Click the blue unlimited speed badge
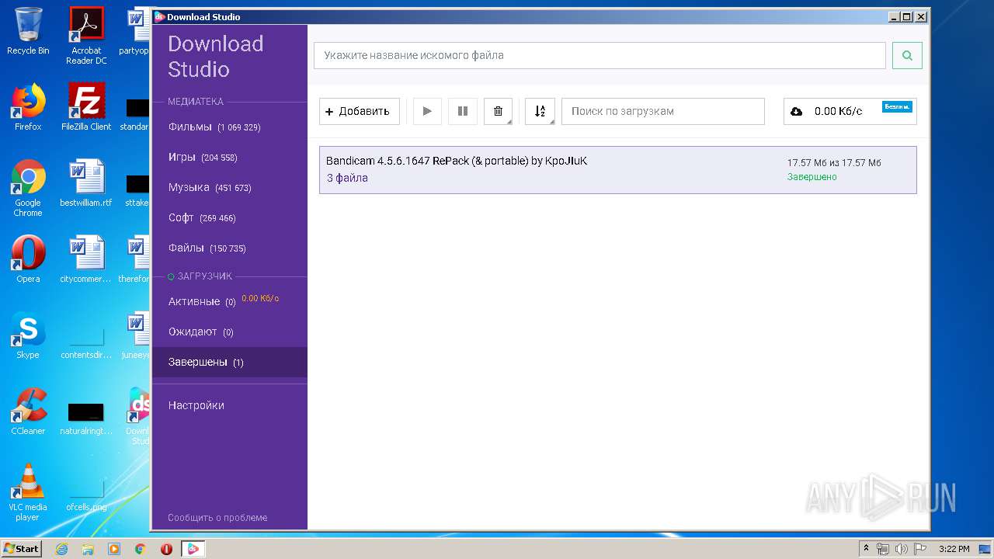The image size is (994, 559). [x=897, y=106]
